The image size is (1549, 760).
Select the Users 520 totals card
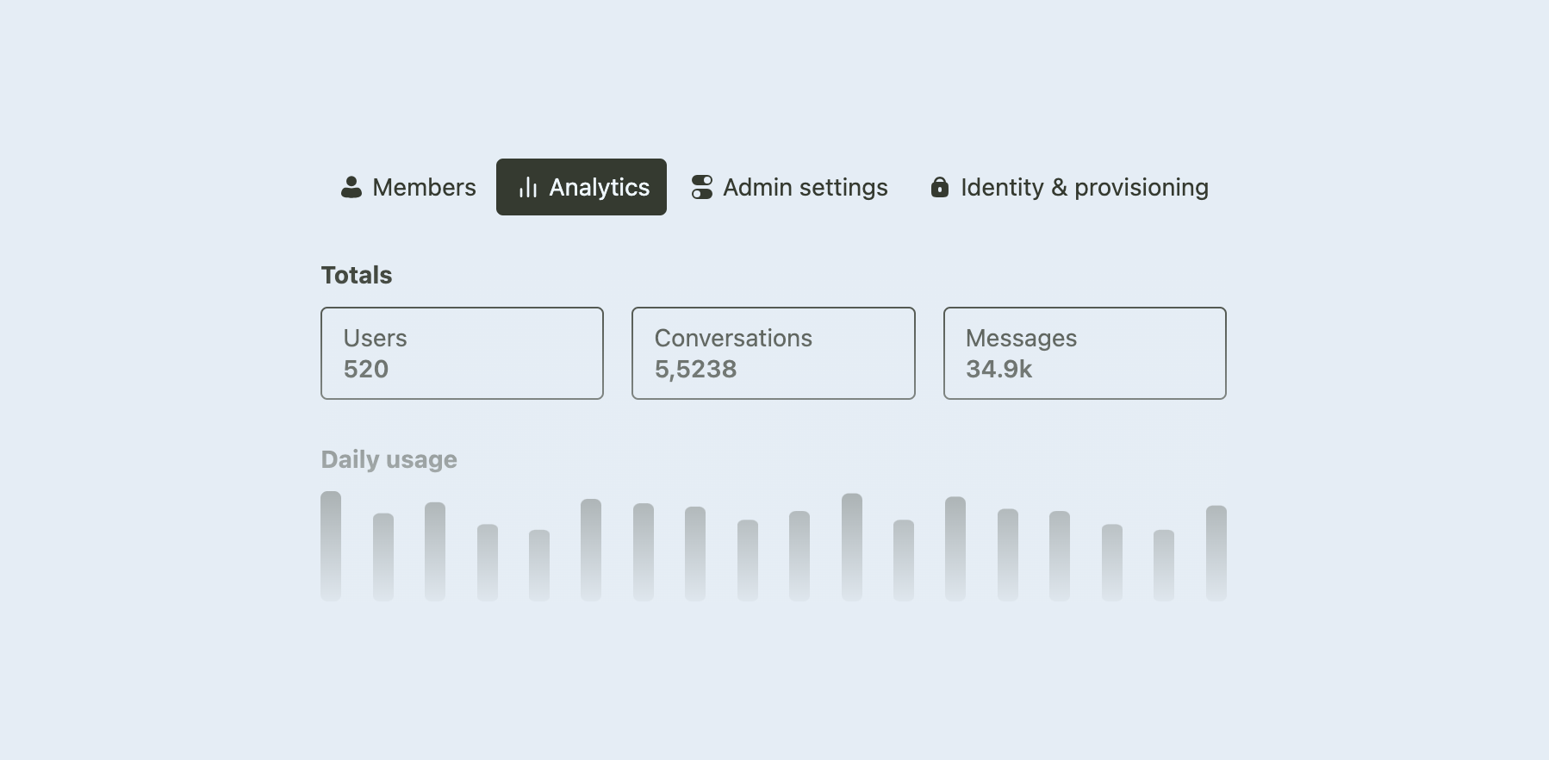(462, 353)
